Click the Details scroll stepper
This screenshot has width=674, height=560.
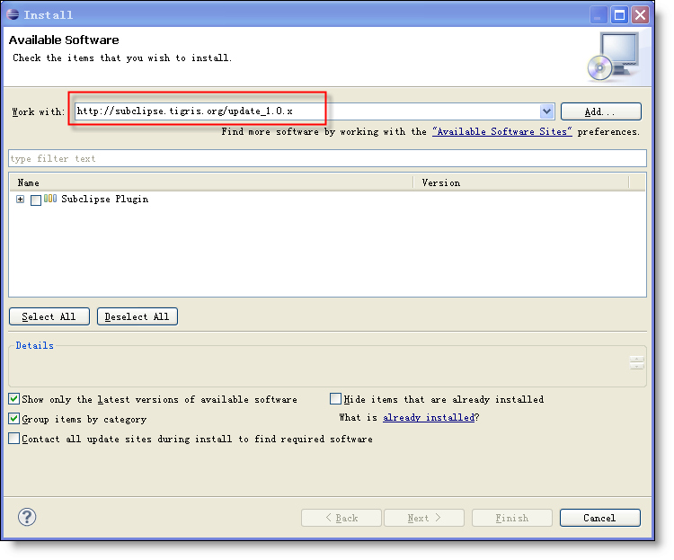coord(636,362)
